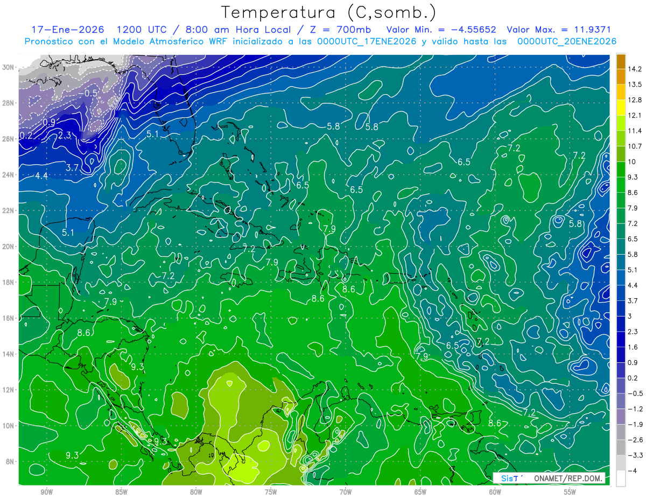Pick the purple swatch between -1.2 and -1.9
The image size is (646, 499).
621,417
